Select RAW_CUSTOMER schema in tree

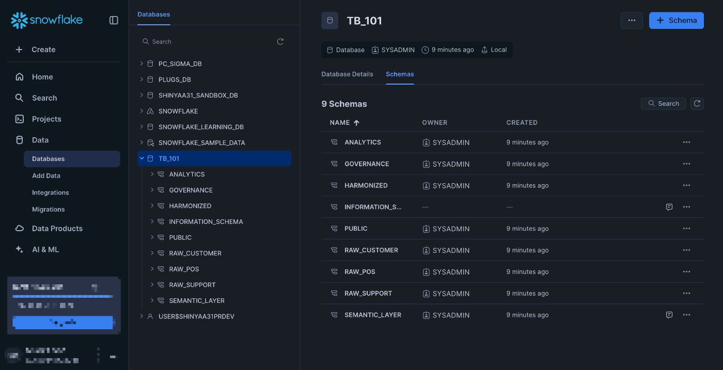click(x=195, y=253)
